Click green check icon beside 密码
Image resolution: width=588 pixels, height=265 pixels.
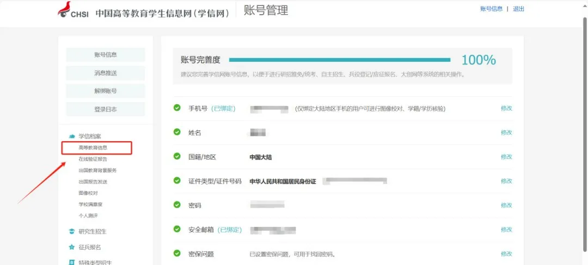click(x=177, y=205)
